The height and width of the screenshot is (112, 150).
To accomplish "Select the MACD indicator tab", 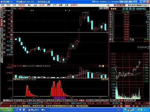I will tap(17, 100).
